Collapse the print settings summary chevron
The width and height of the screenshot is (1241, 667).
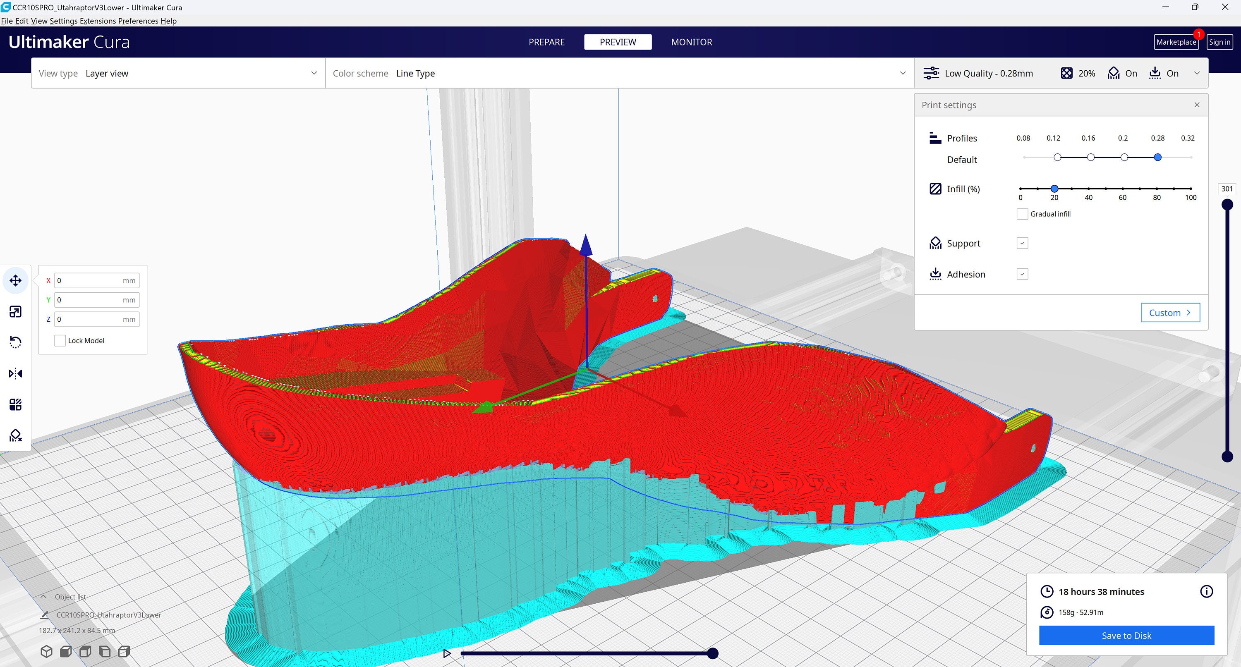coord(1197,73)
